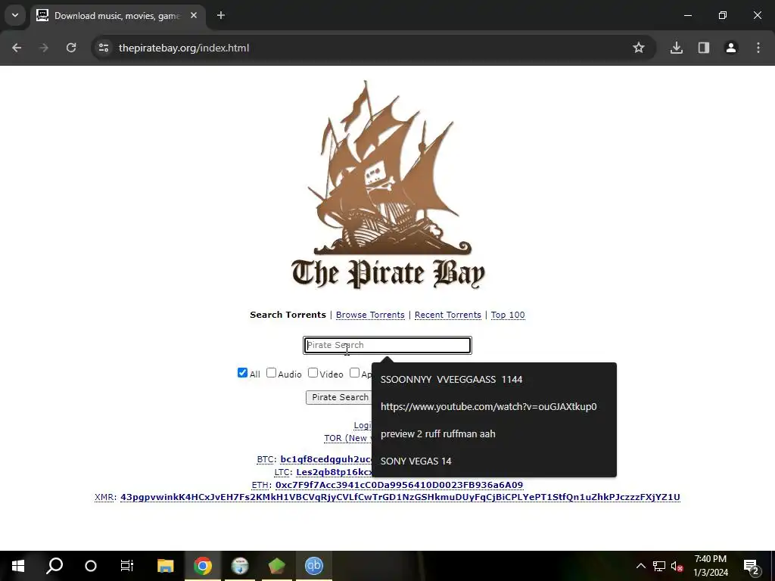Open the taskbar clock 7:40 PM
The image size is (775, 581).
pos(710,566)
